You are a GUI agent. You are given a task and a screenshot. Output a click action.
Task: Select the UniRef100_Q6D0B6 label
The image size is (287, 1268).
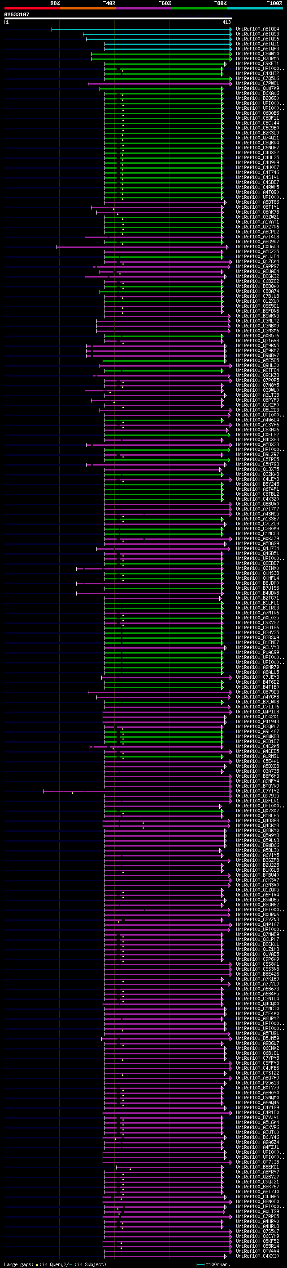coord(257,113)
